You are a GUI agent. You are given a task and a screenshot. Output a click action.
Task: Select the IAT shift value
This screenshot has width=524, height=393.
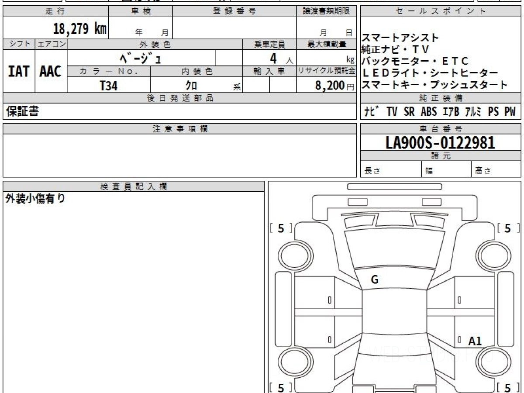pos(19,71)
